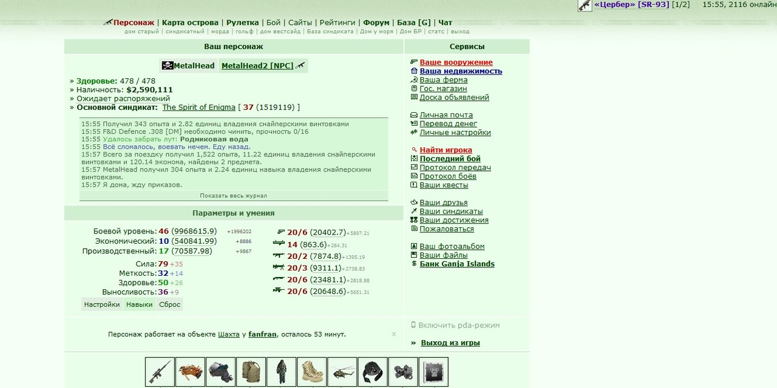Click the machine gun skill icon 20/3
The image size is (777, 388).
(279, 267)
